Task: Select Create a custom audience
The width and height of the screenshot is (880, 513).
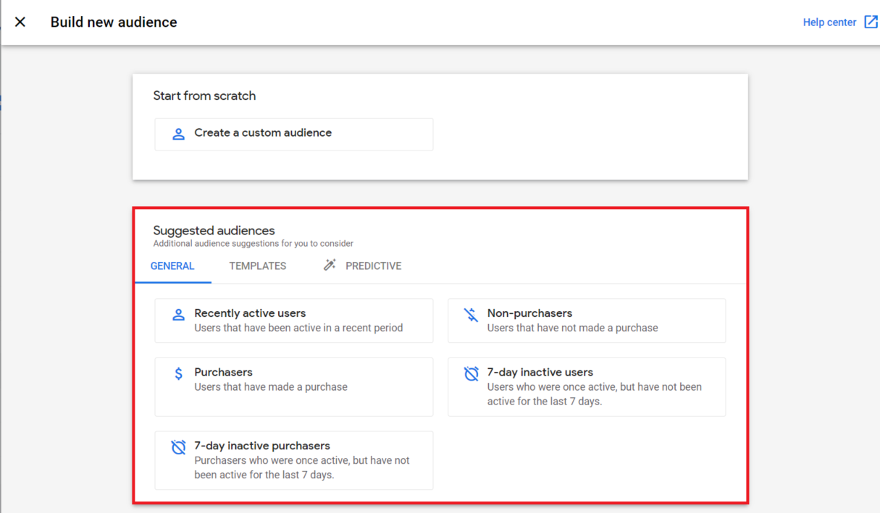Action: pos(293,134)
